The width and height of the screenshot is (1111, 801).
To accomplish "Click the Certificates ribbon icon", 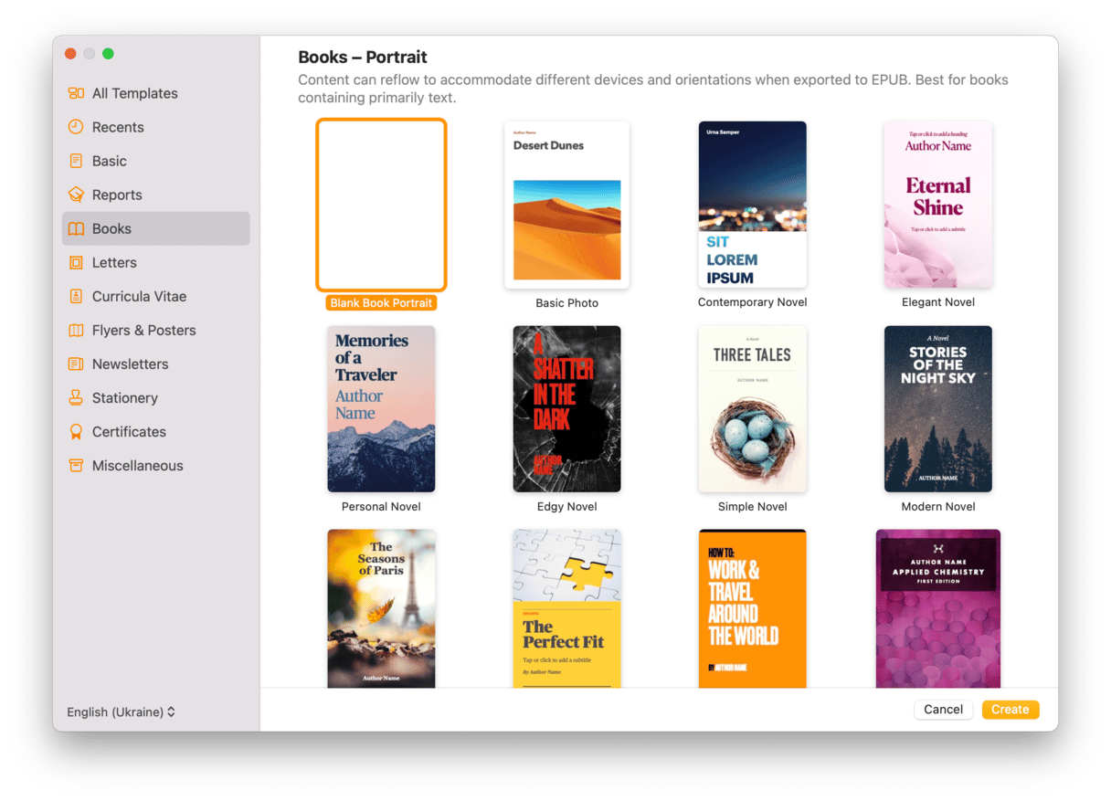I will point(76,431).
